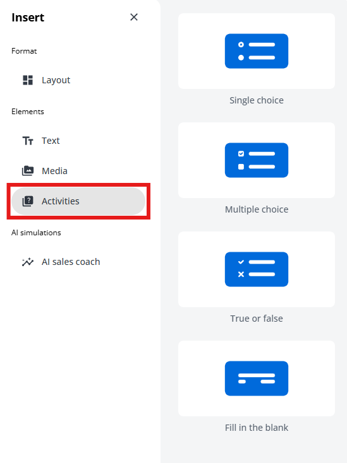Select the True or false activity icon
The image size is (347, 463).
click(x=257, y=269)
